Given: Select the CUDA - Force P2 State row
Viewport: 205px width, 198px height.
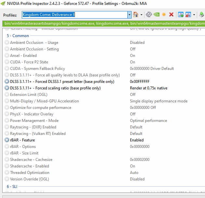Looking at the screenshot, I should [x=104, y=62].
